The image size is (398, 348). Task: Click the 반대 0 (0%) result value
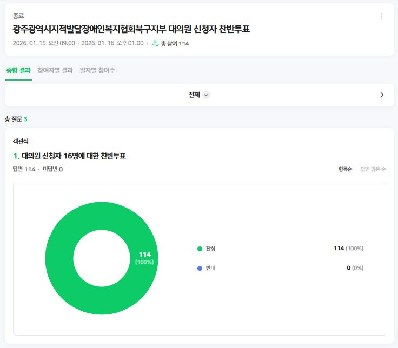click(x=355, y=268)
